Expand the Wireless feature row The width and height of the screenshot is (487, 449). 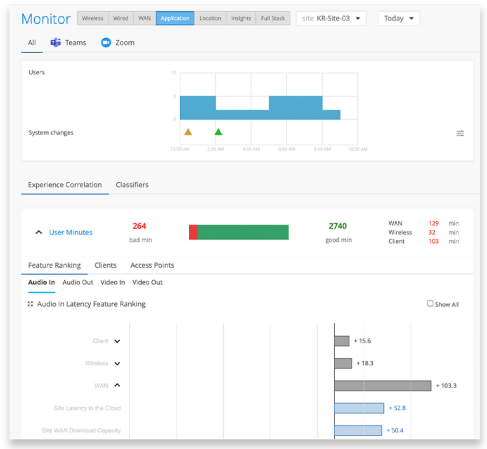pyautogui.click(x=117, y=364)
